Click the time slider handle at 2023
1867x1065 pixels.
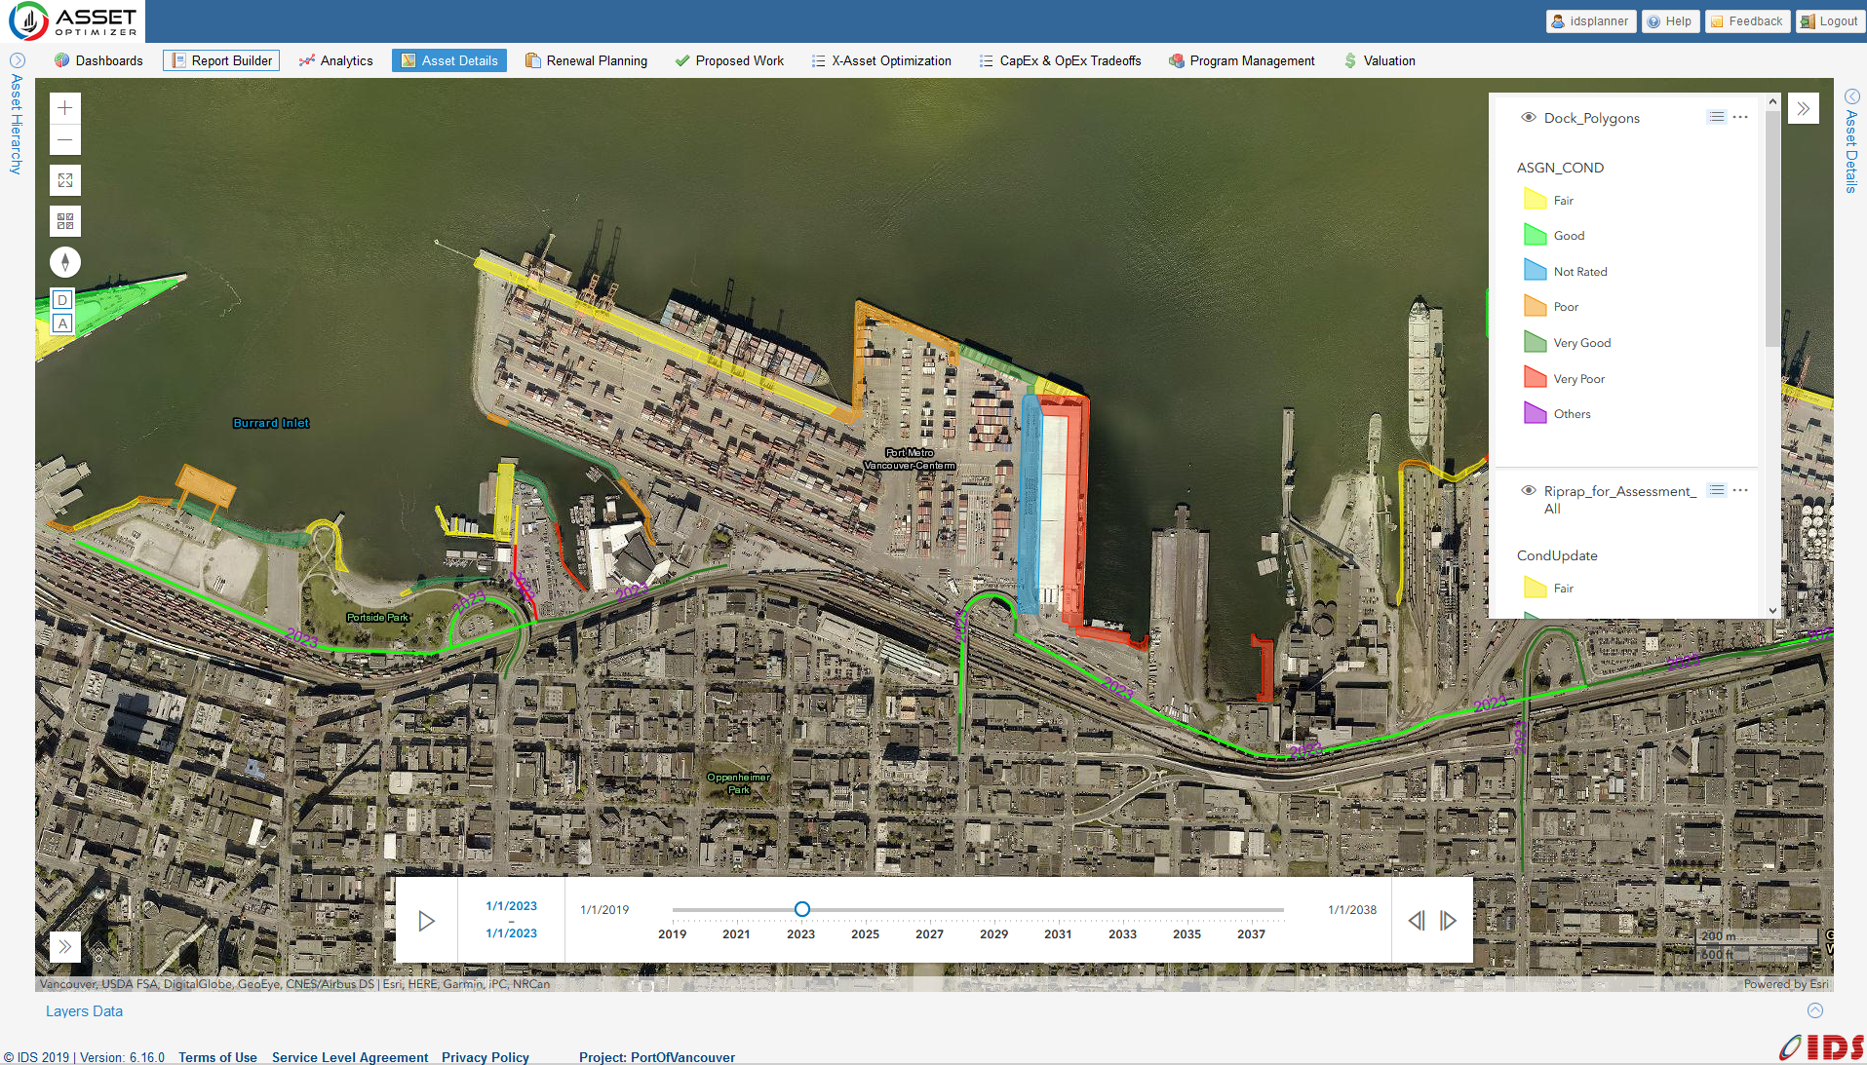tap(801, 909)
